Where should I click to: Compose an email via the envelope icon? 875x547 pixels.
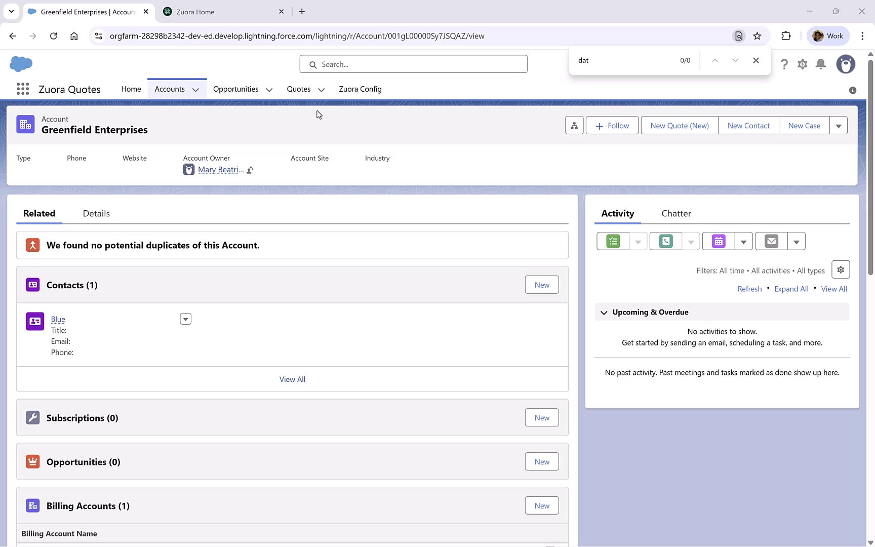[x=771, y=241]
